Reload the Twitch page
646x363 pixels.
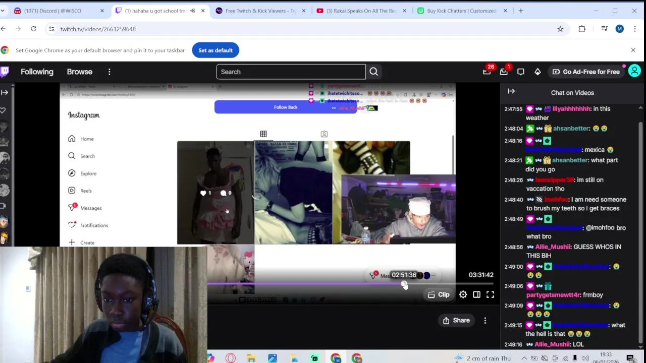[x=33, y=29]
